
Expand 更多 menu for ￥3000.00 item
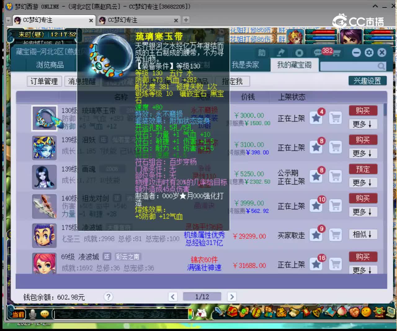[x=363, y=124]
